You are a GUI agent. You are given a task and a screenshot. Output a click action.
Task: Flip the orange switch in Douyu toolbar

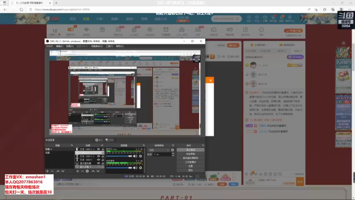pos(71,29)
